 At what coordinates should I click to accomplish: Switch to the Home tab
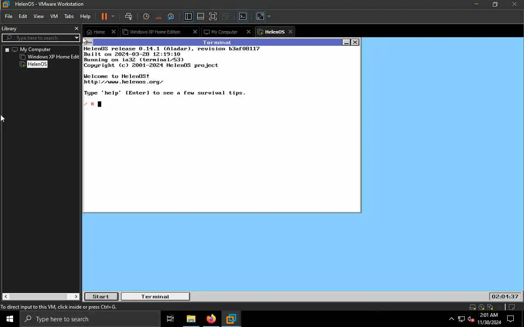coord(99,32)
